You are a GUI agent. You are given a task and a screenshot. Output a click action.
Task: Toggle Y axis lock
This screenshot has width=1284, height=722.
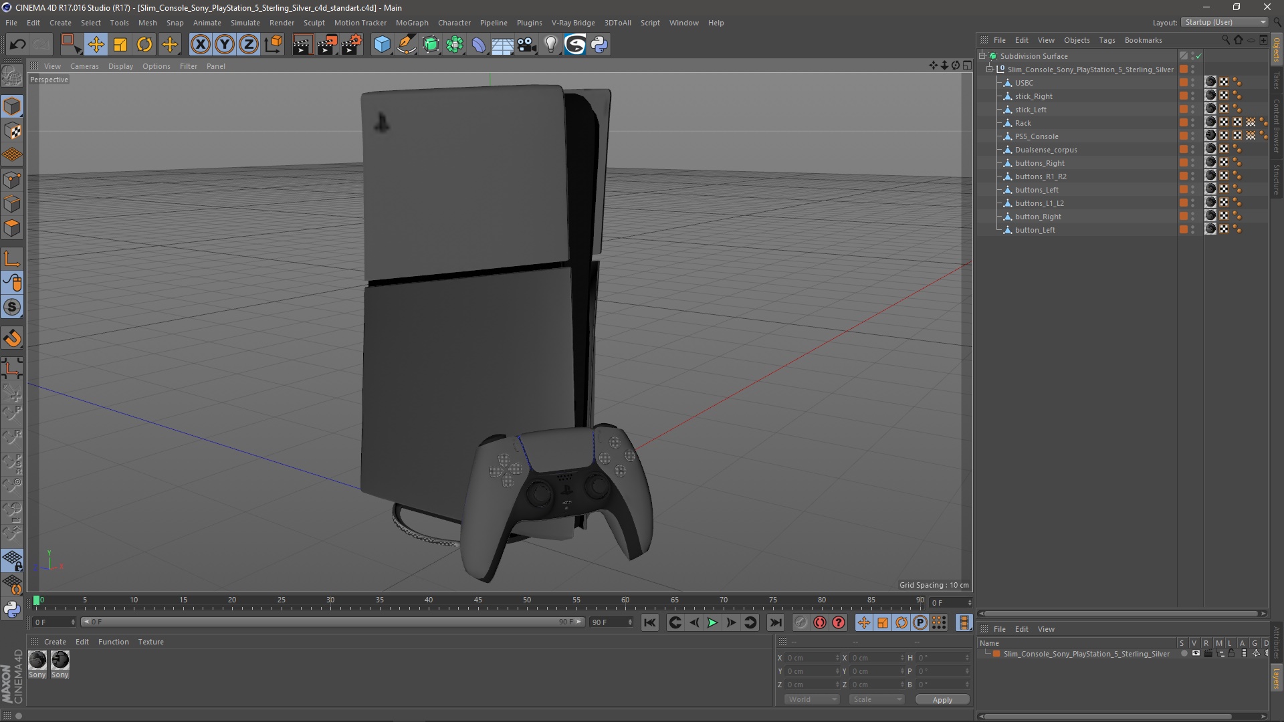[225, 45]
